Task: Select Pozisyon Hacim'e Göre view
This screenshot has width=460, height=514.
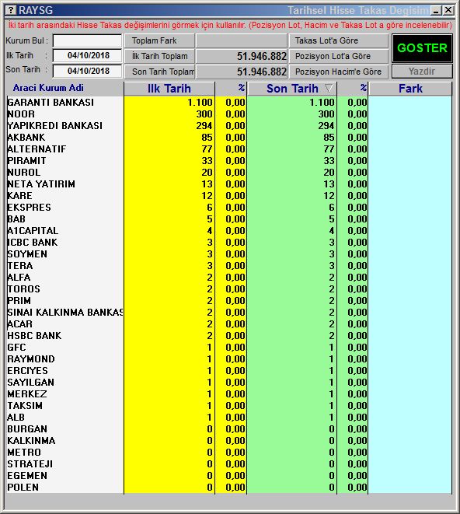Action: 339,72
